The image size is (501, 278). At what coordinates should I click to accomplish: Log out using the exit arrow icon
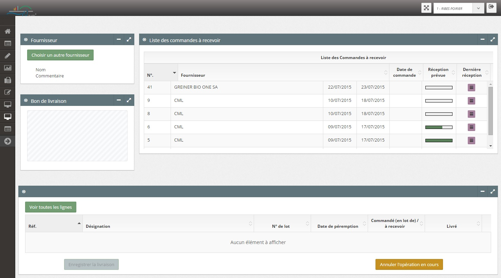coord(491,7)
